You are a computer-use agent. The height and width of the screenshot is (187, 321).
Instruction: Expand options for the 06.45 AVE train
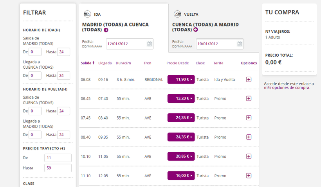pos(249,98)
